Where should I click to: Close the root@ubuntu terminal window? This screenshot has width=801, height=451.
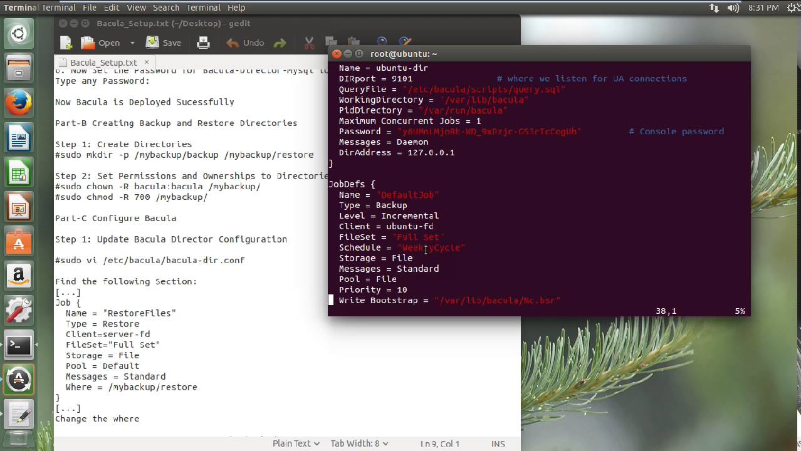click(337, 54)
